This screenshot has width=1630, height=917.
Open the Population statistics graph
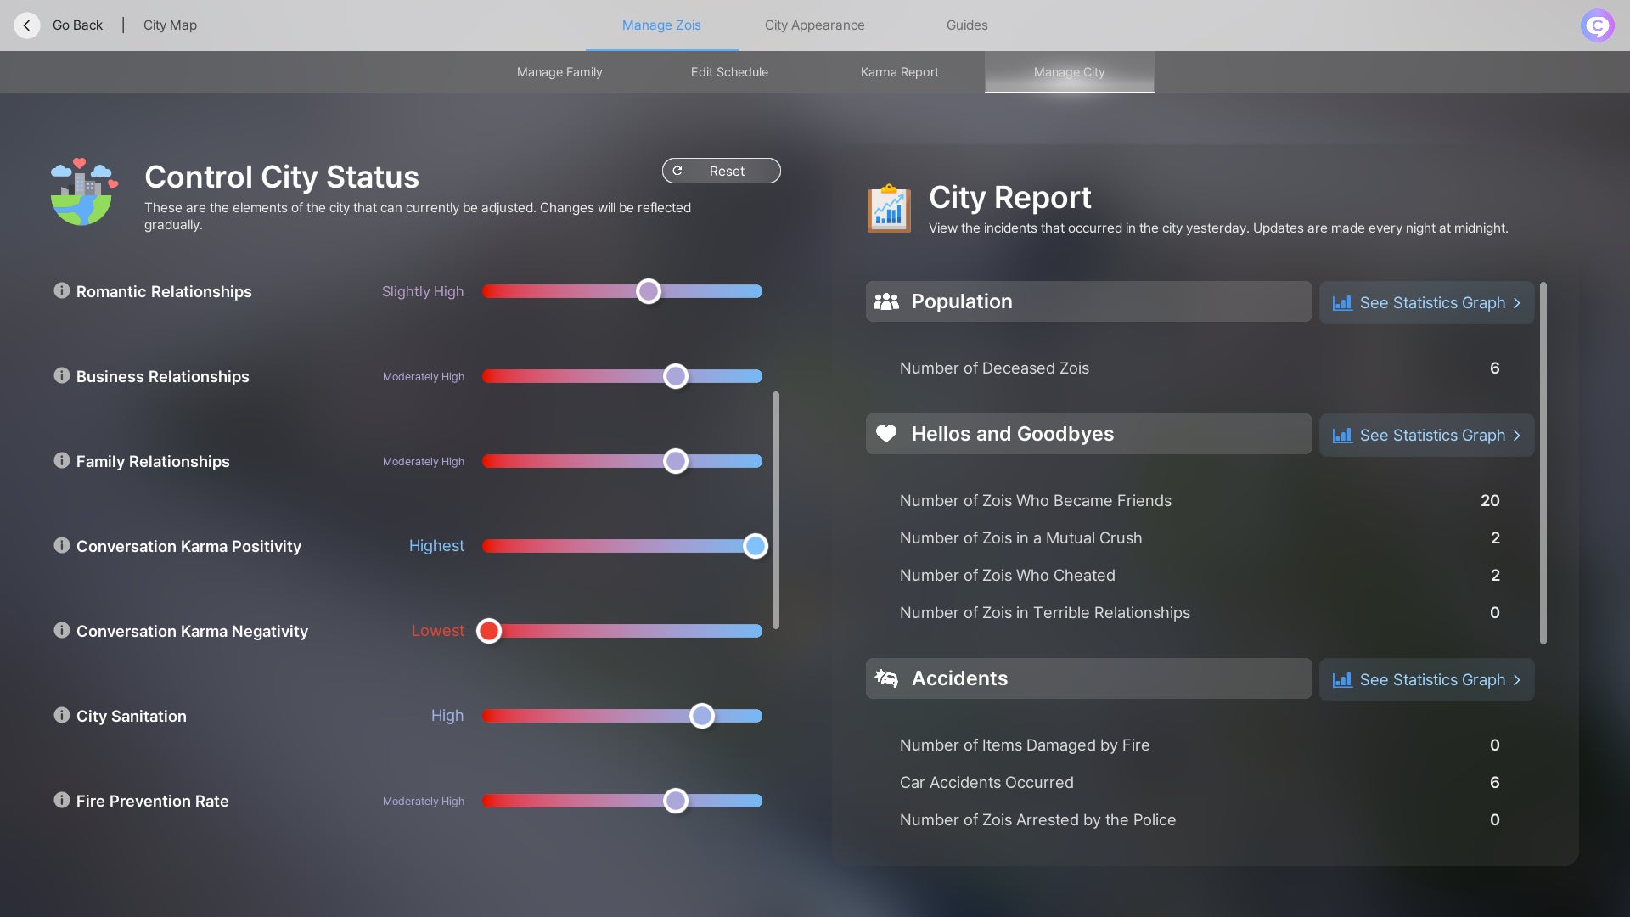[x=1426, y=302]
